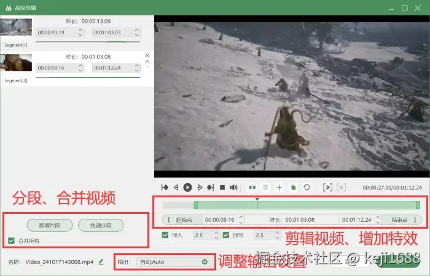Click the 新增片段 button
Screen dimensions: 430x276
pyautogui.click(x=50, y=226)
